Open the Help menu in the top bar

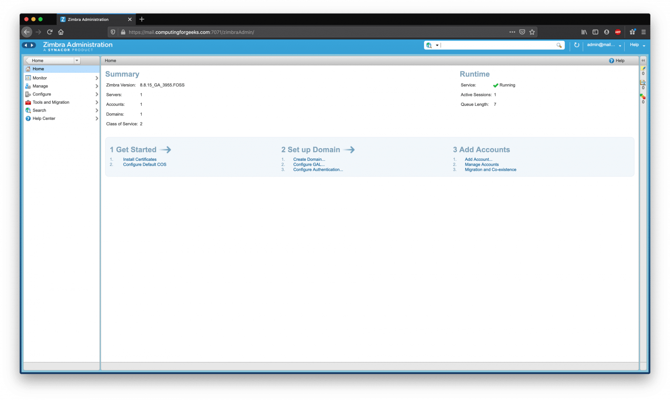coord(635,45)
